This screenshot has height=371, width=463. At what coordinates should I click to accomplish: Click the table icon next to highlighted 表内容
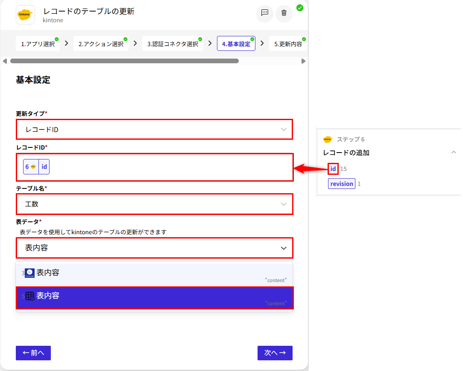pyautogui.click(x=29, y=296)
